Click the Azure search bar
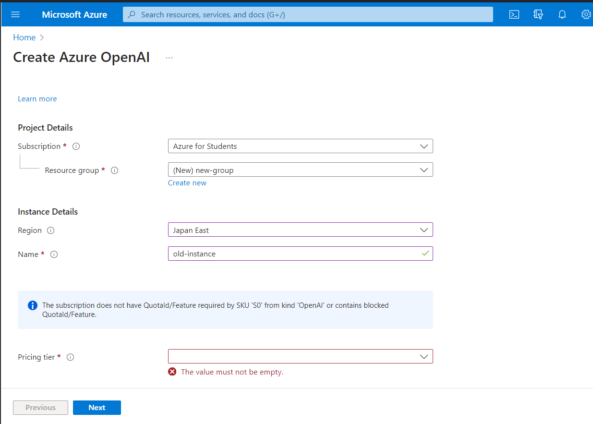Viewport: 593px width, 424px height. (307, 14)
